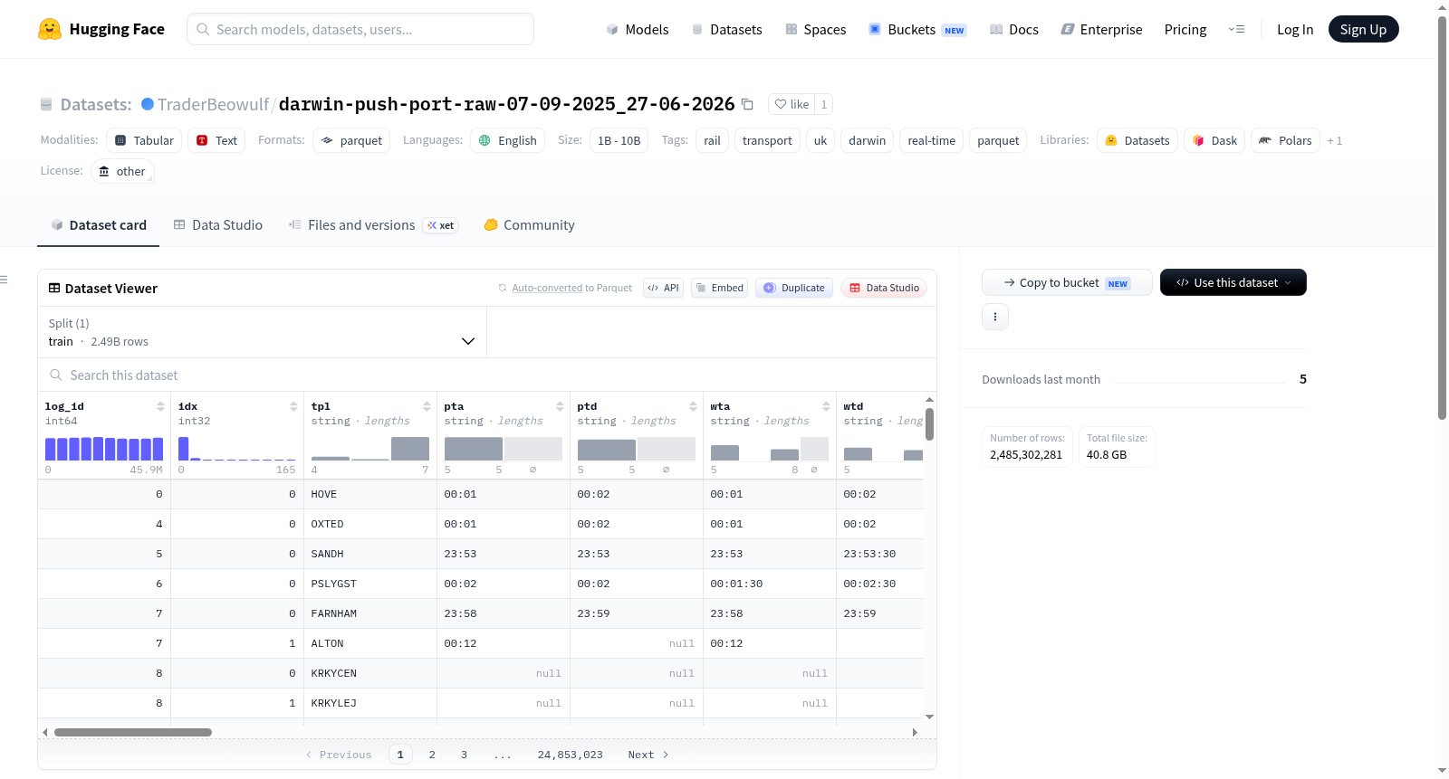The image size is (1449, 779).
Task: Click the darwin tag
Action: [868, 140]
